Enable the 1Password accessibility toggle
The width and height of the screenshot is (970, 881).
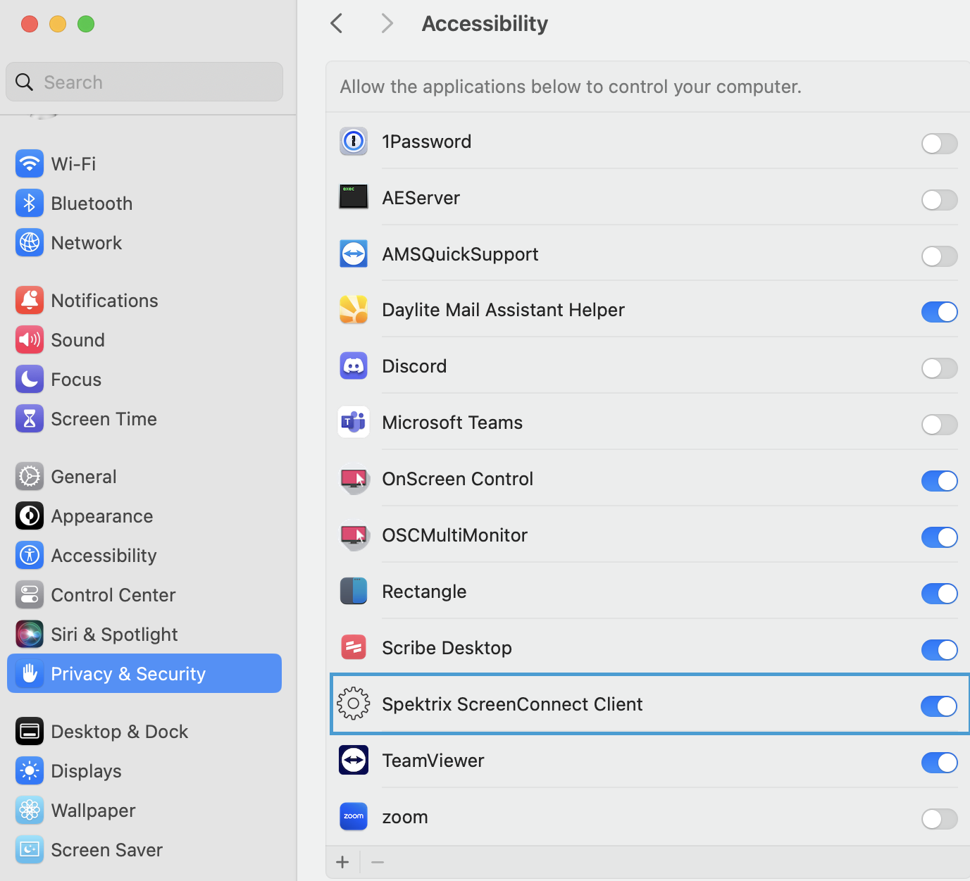point(940,144)
